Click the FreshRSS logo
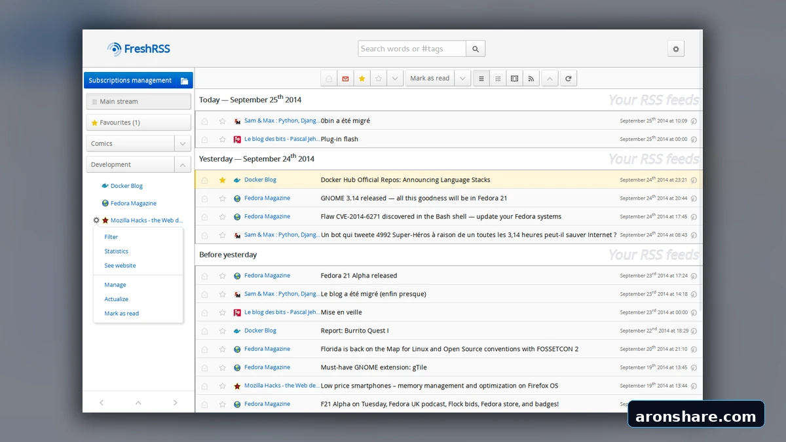The height and width of the screenshot is (442, 786). pos(139,49)
